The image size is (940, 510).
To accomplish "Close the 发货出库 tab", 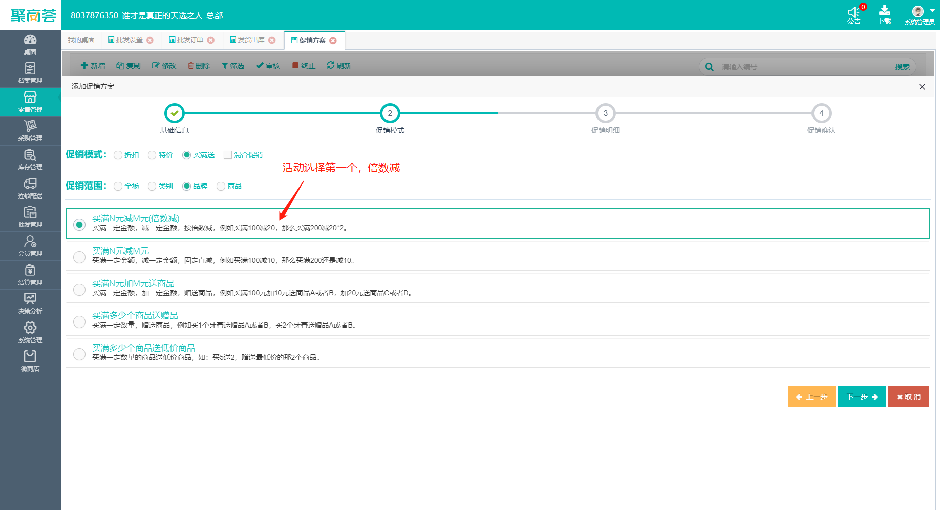I will pyautogui.click(x=272, y=40).
